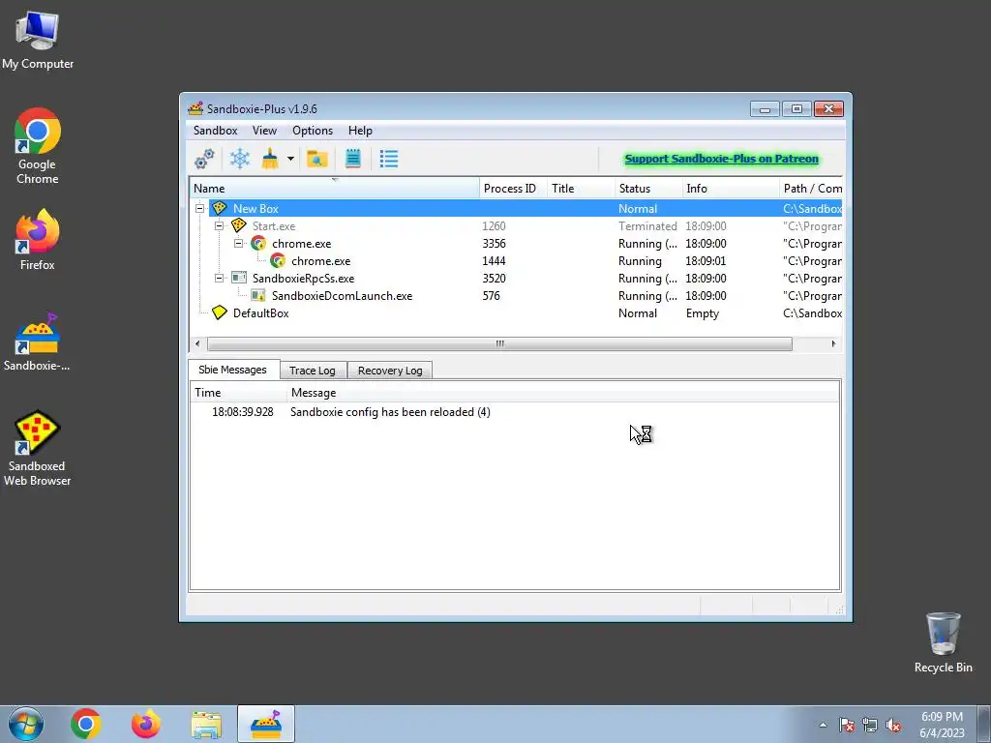This screenshot has height=743, width=991.
Task: Click the Chrome icon of process 1444
Action: (x=278, y=260)
